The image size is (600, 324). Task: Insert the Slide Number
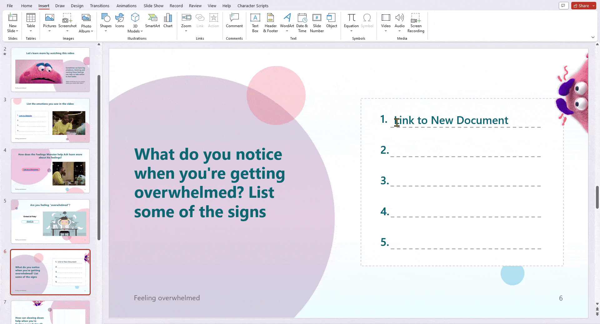pyautogui.click(x=317, y=22)
